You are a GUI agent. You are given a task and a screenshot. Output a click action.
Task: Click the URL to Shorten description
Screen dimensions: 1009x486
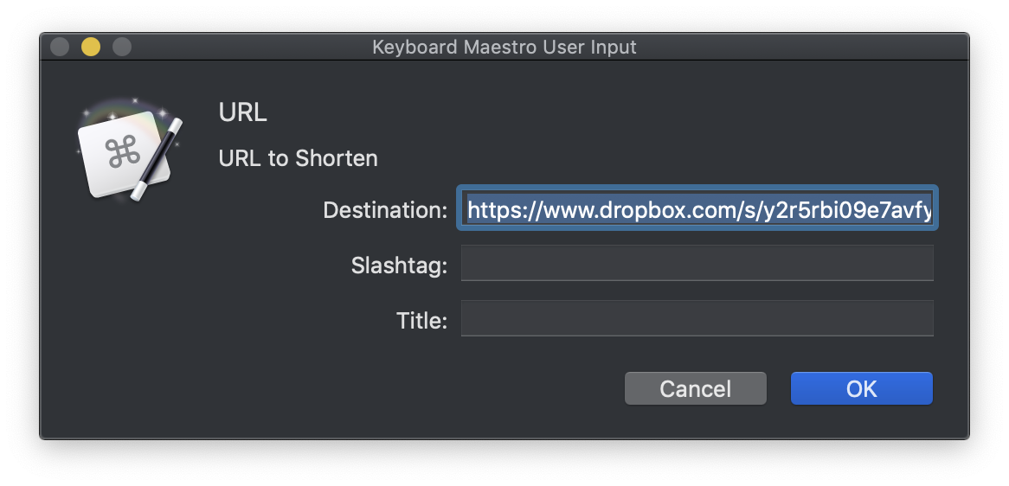pos(298,158)
